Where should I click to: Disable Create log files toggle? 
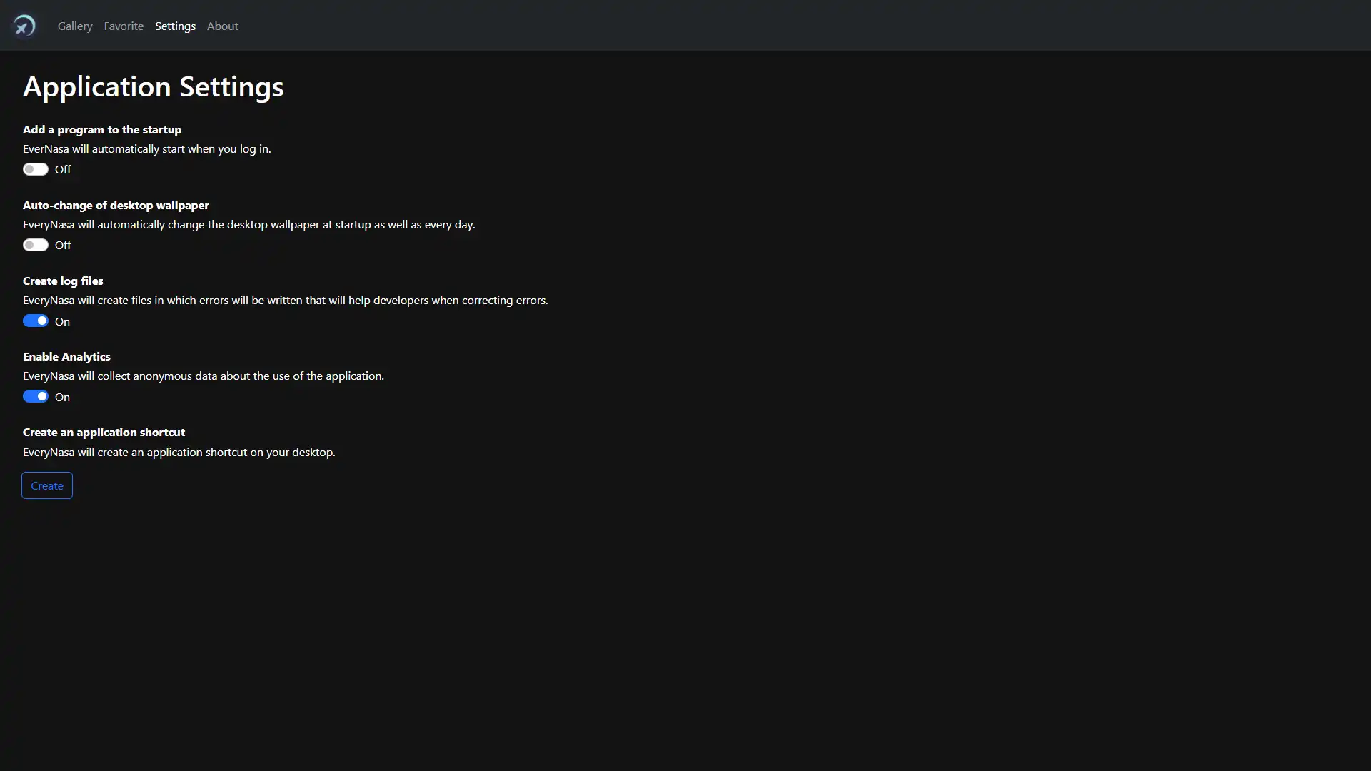[35, 320]
